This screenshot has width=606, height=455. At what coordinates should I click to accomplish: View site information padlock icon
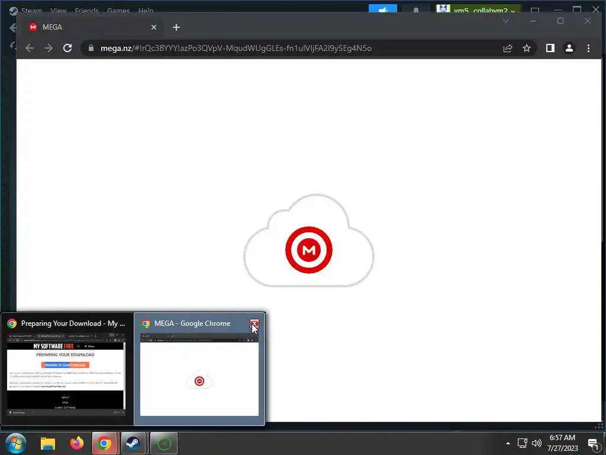tap(91, 48)
